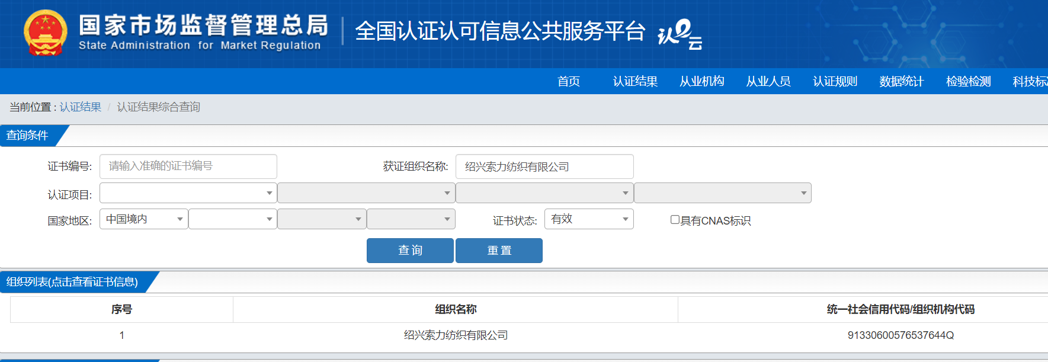Click the 重置 button
Image resolution: width=1048 pixels, height=362 pixels.
pos(499,251)
